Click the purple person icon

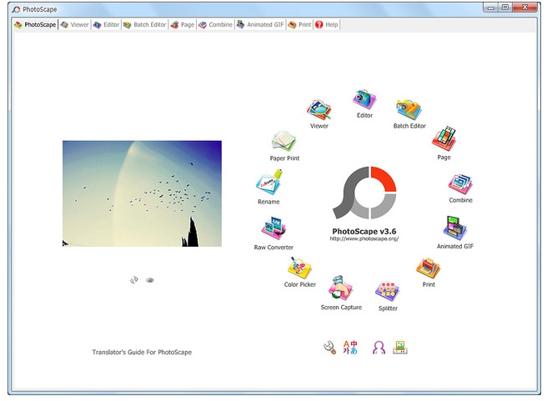pyautogui.click(x=379, y=348)
